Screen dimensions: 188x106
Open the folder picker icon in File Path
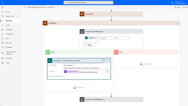[x=107, y=72]
